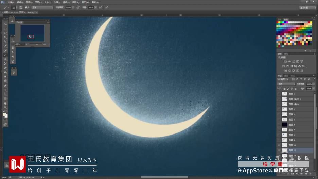
Task: Open the 编辑(E) menu
Action: pyautogui.click(x=20, y=2)
